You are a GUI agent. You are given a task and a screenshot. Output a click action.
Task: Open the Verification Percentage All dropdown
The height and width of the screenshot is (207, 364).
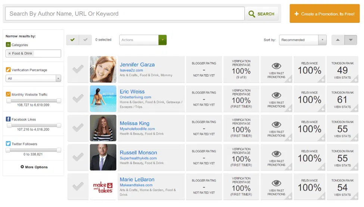33,78
